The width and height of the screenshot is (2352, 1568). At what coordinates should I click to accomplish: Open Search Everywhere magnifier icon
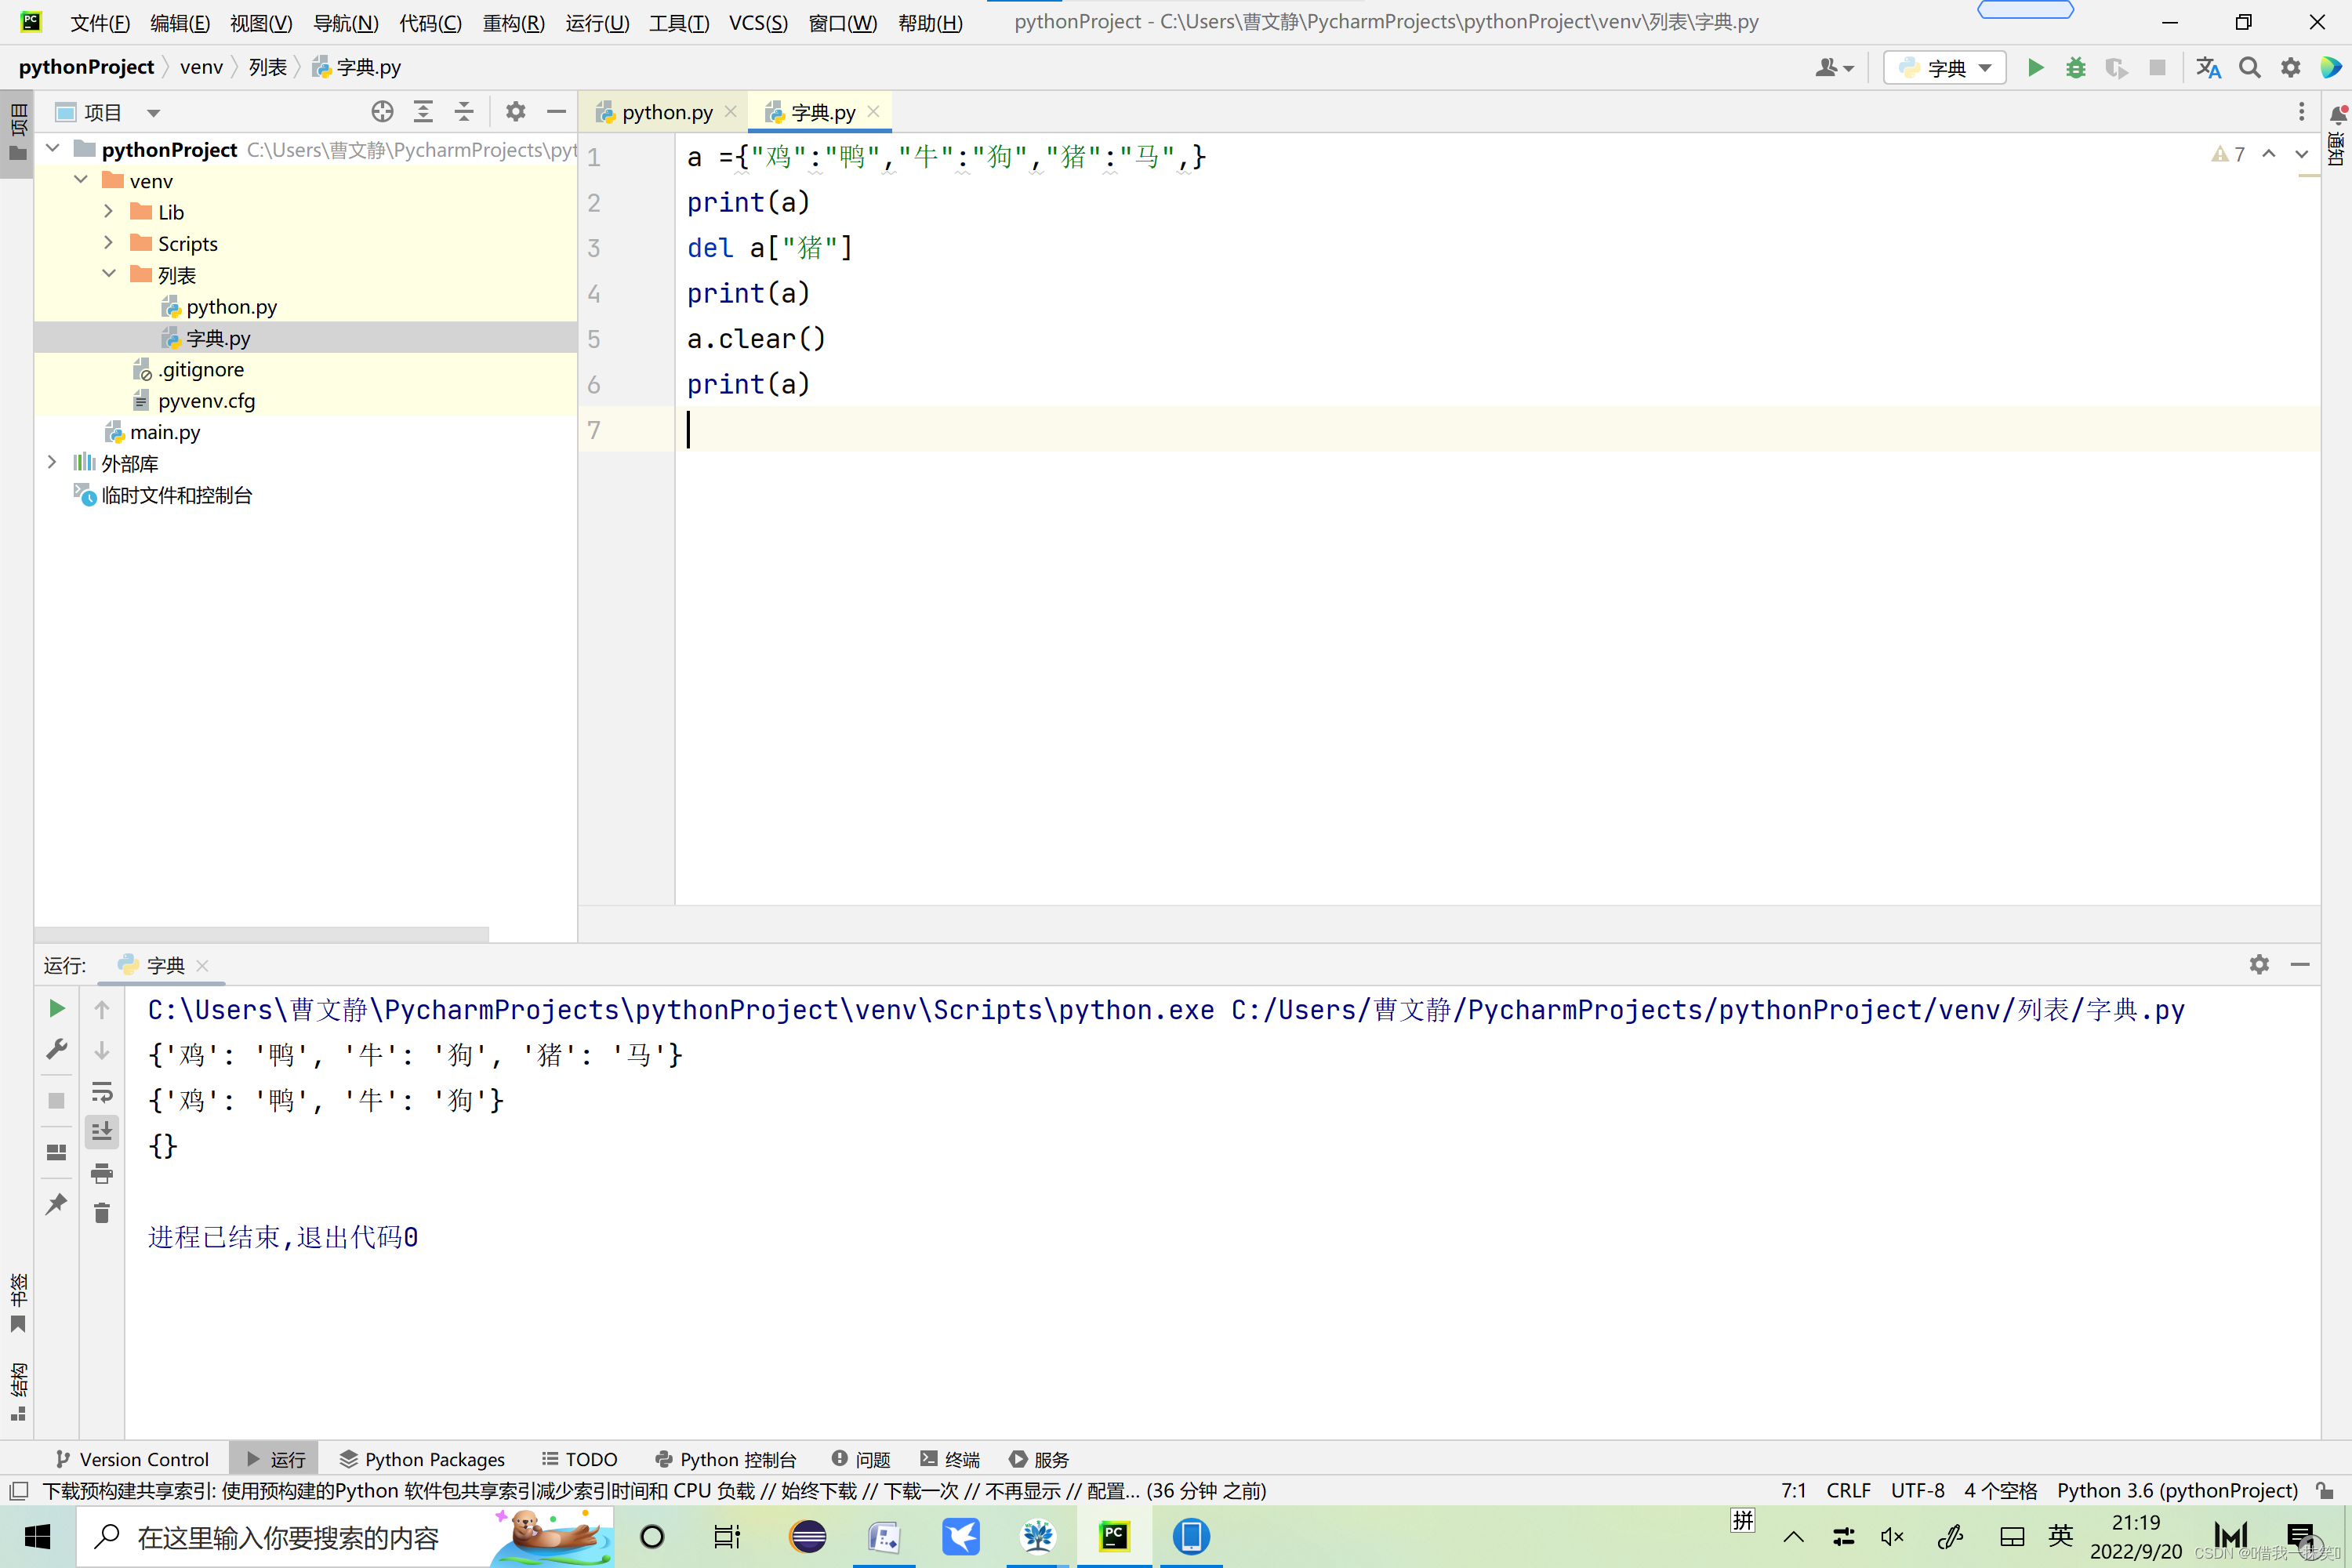click(x=2250, y=67)
